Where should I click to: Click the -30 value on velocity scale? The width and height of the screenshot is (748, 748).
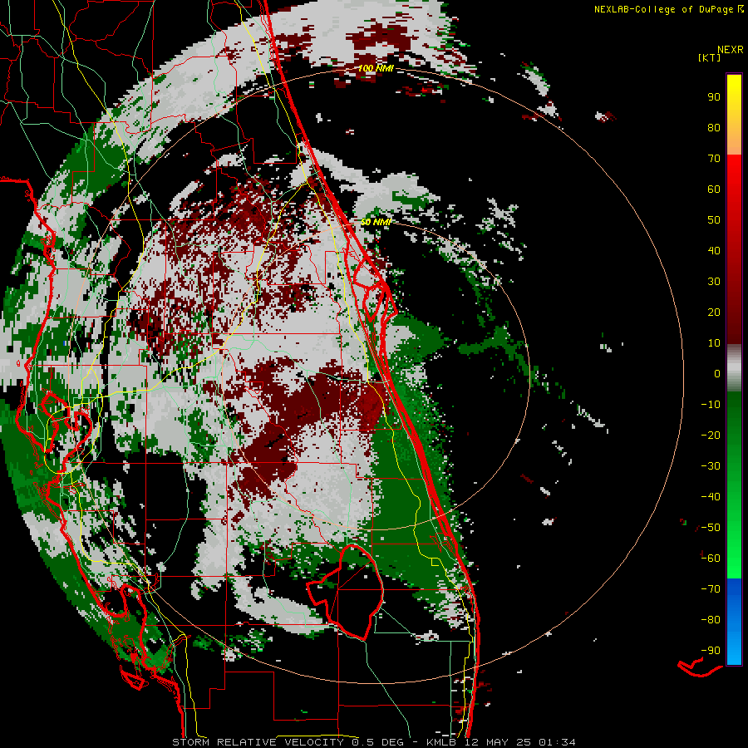point(711,466)
